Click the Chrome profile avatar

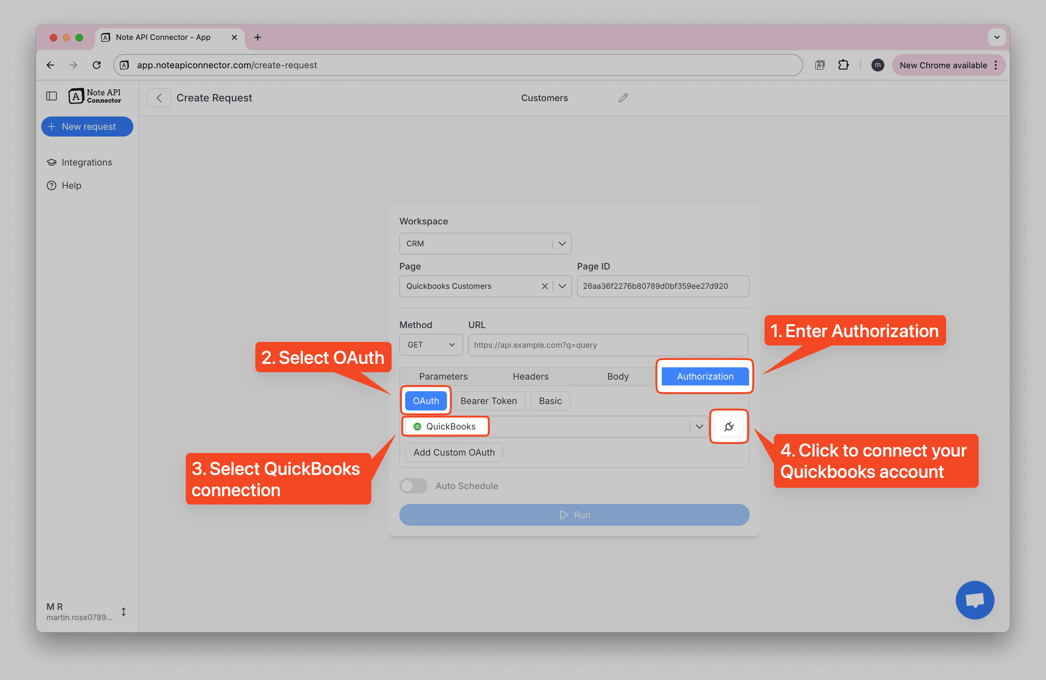coord(877,65)
